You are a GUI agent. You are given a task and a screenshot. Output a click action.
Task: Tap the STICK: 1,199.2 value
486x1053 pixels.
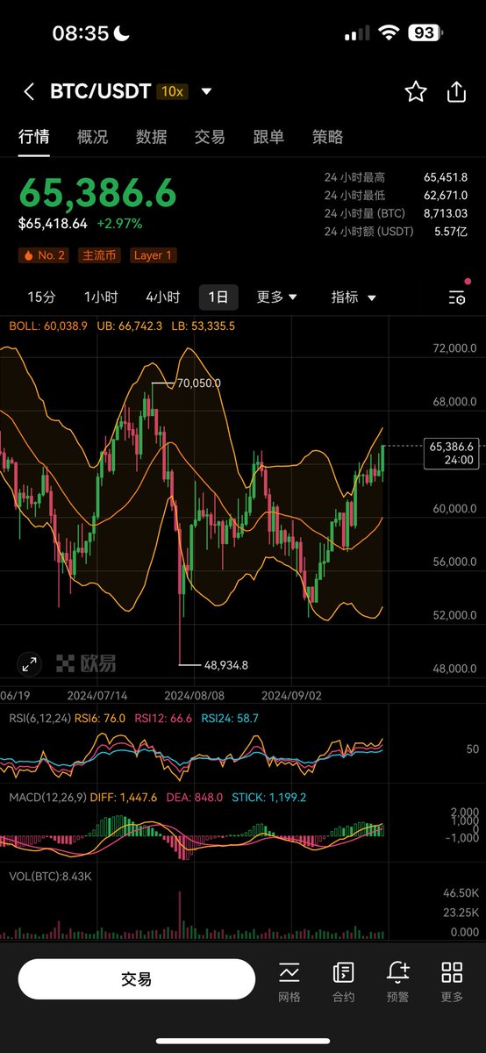269,798
